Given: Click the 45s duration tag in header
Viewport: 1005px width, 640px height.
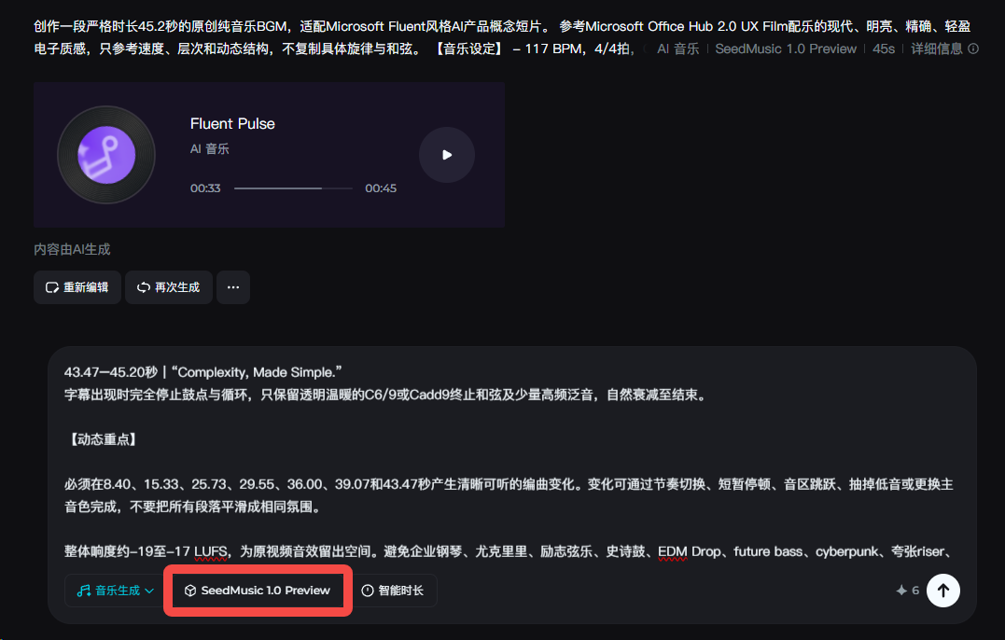Looking at the screenshot, I should [883, 49].
